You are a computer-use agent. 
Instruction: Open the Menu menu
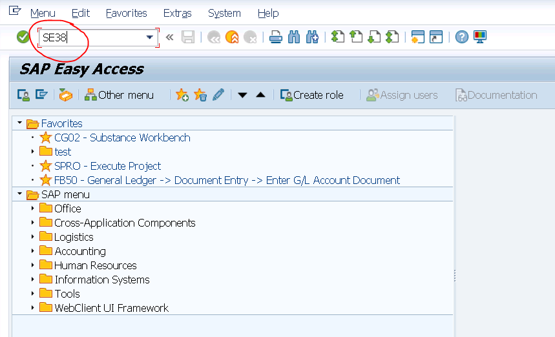tap(43, 13)
